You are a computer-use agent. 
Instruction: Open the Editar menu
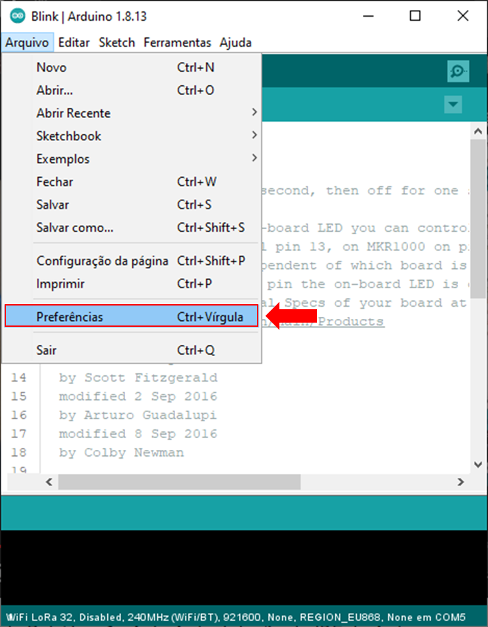[74, 43]
